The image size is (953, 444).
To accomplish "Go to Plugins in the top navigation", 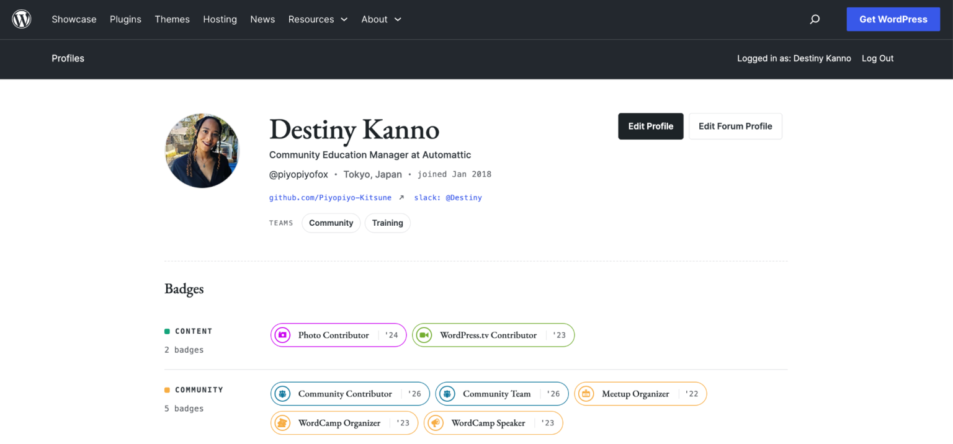I will pos(125,19).
